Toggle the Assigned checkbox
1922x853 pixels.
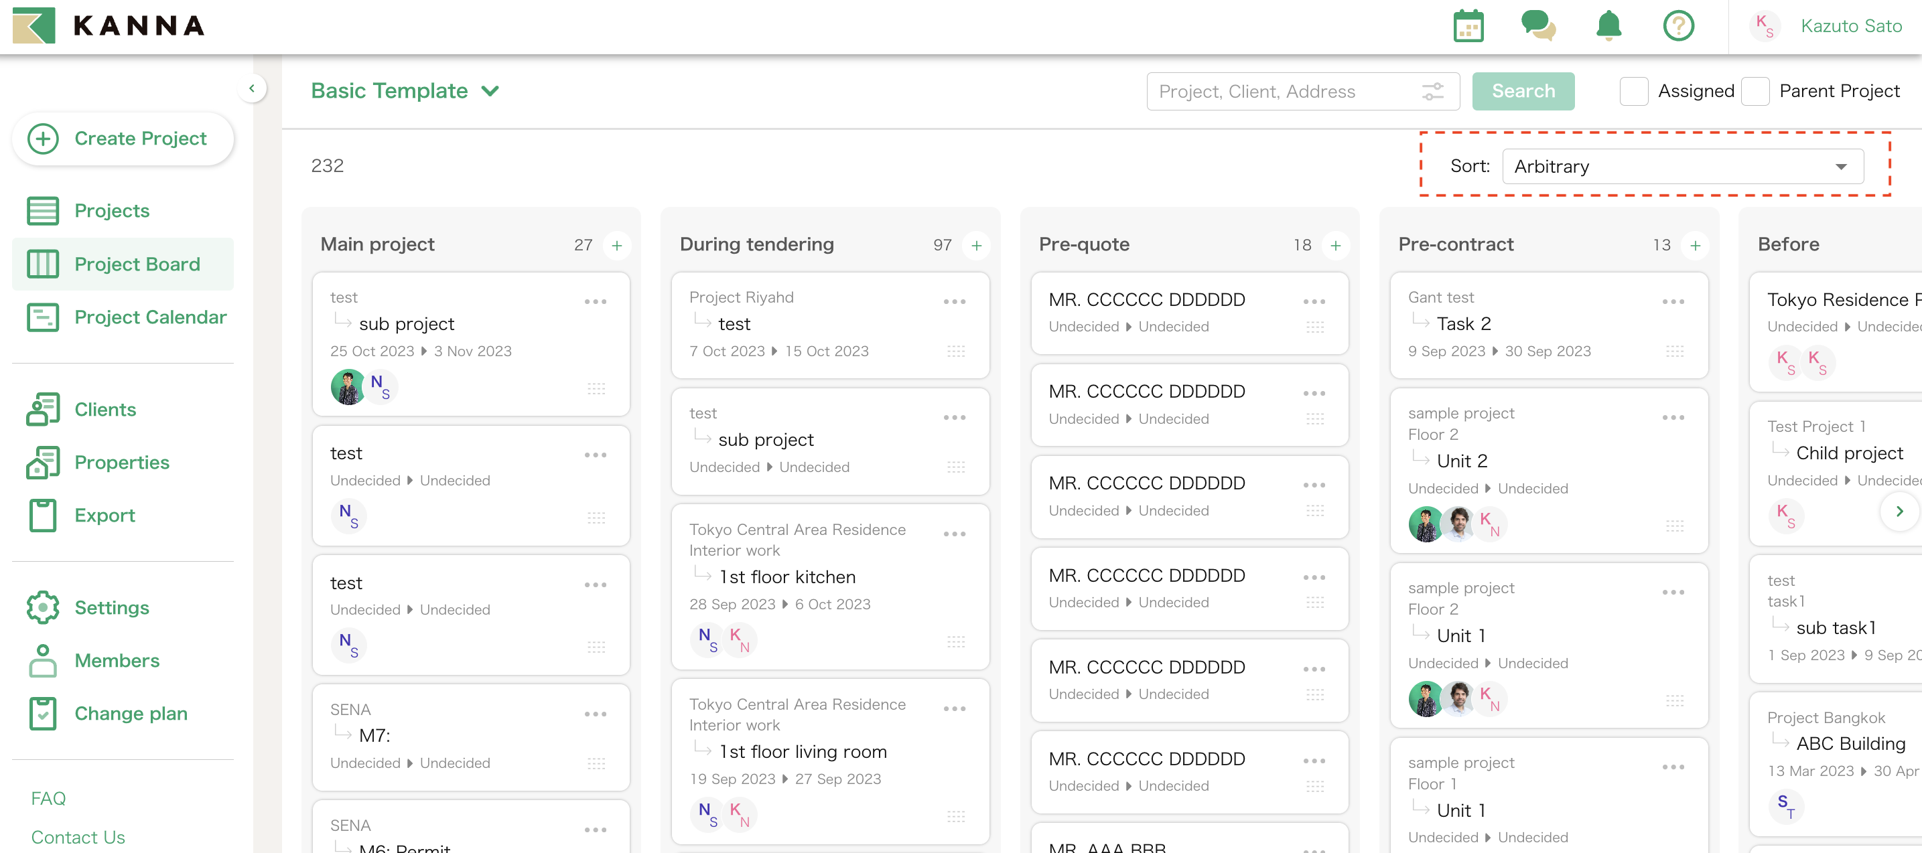[1633, 92]
